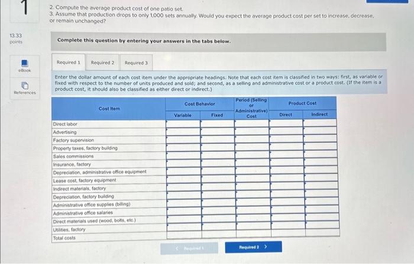Click Indirect cell for Factory supervision

320,138
